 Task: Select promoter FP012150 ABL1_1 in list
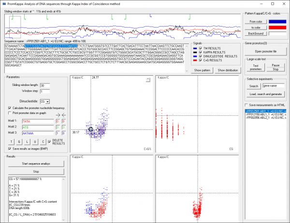[x=265, y=114]
